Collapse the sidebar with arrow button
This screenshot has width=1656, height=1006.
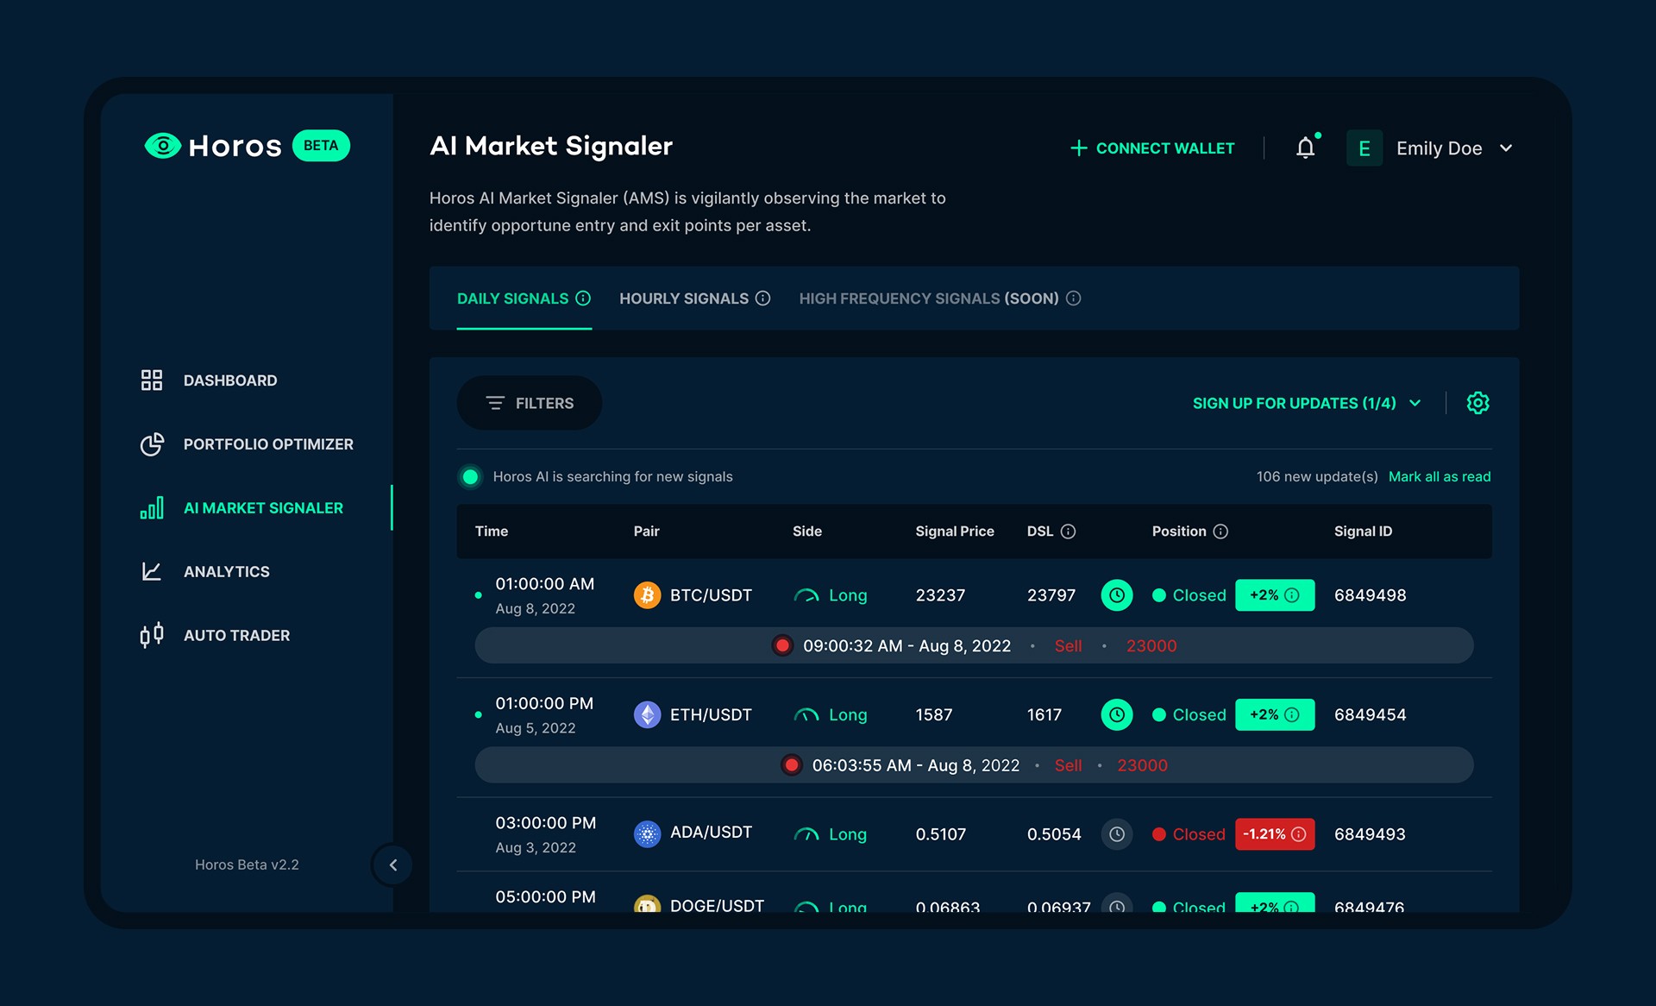click(393, 865)
